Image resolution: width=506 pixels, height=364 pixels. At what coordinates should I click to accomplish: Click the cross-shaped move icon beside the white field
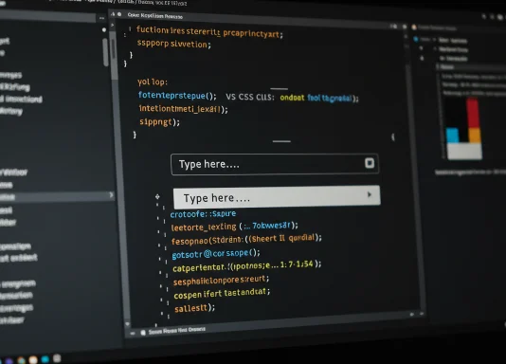coord(157,196)
